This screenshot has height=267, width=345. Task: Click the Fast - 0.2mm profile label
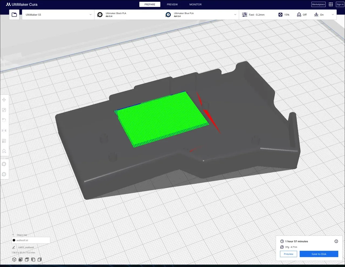(257, 15)
